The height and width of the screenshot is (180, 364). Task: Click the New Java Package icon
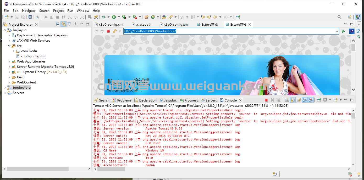coord(146,17)
